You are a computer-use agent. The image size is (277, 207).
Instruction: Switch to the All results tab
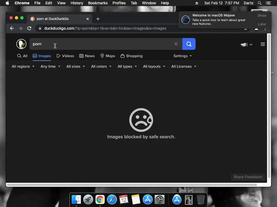click(x=22, y=56)
